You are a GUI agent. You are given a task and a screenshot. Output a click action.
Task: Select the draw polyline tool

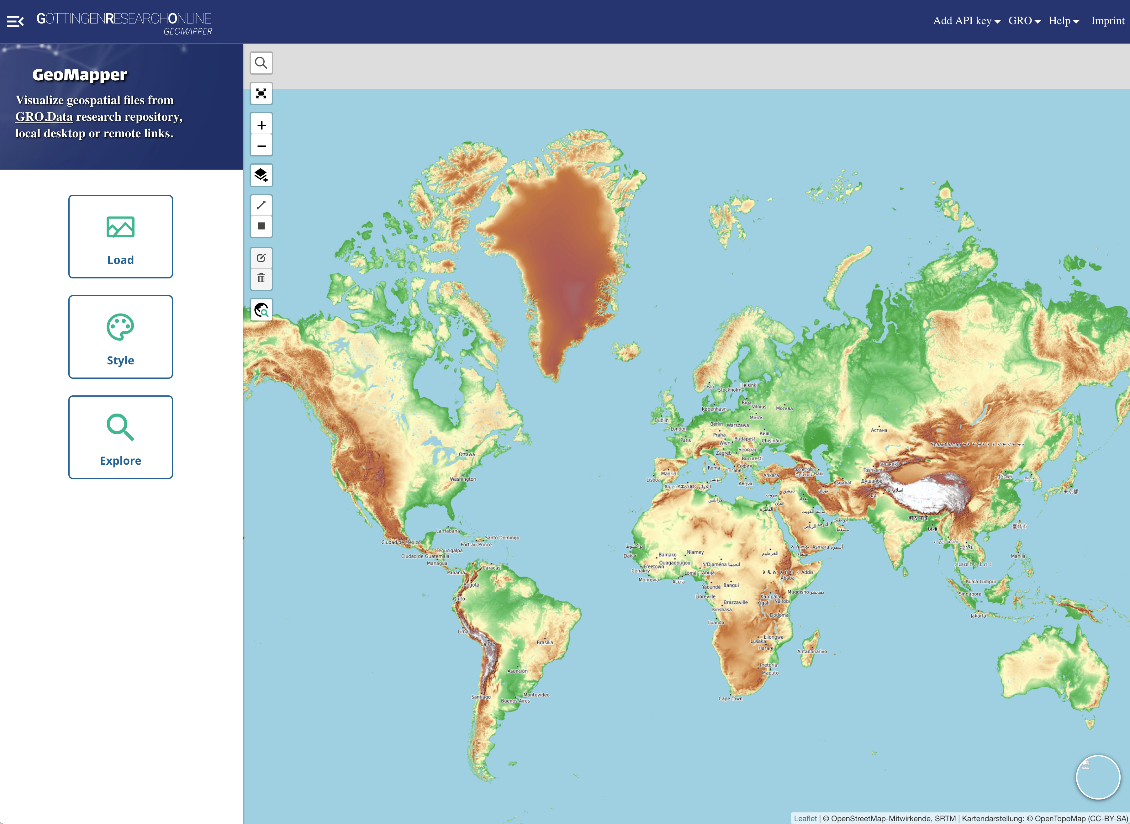pos(261,205)
